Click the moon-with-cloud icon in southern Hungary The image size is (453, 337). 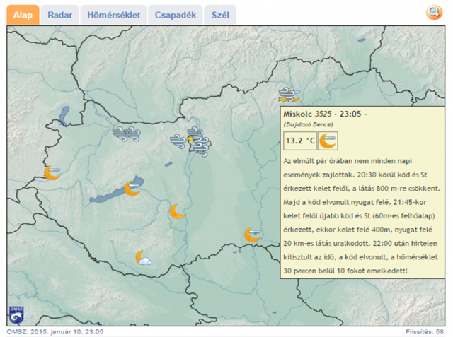143,258
